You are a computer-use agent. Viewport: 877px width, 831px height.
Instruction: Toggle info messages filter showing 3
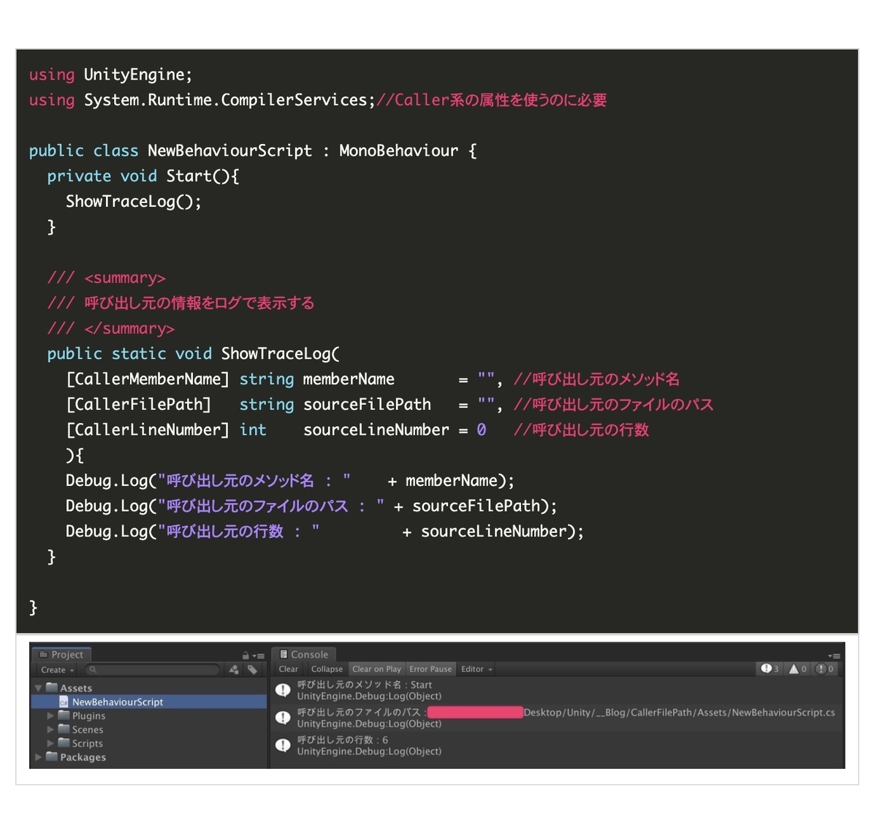click(x=770, y=669)
